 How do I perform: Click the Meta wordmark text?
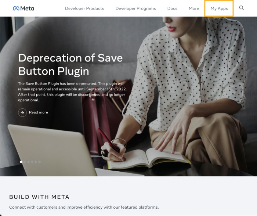(27, 8)
